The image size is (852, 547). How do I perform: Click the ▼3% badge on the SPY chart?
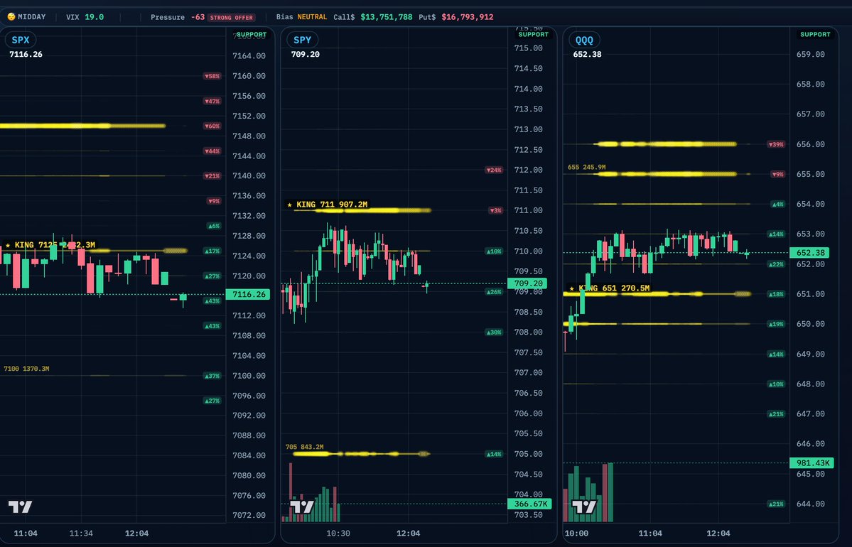(495, 210)
